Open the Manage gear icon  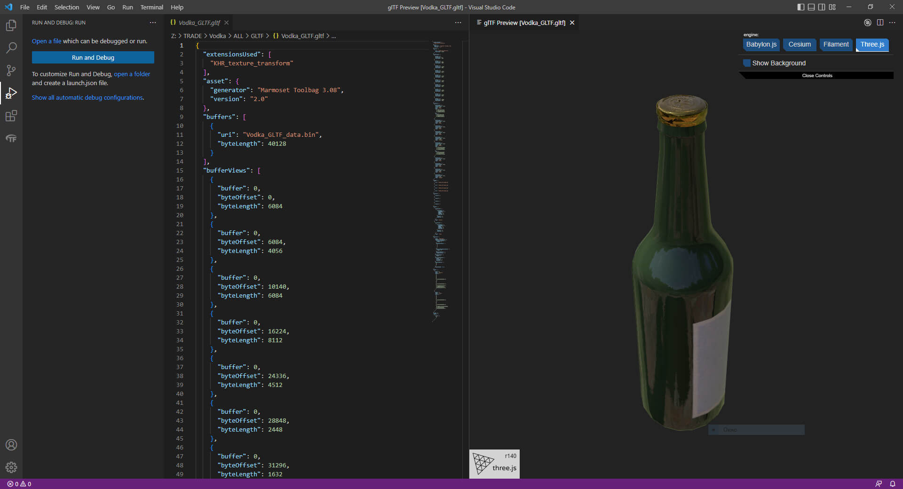pos(11,467)
